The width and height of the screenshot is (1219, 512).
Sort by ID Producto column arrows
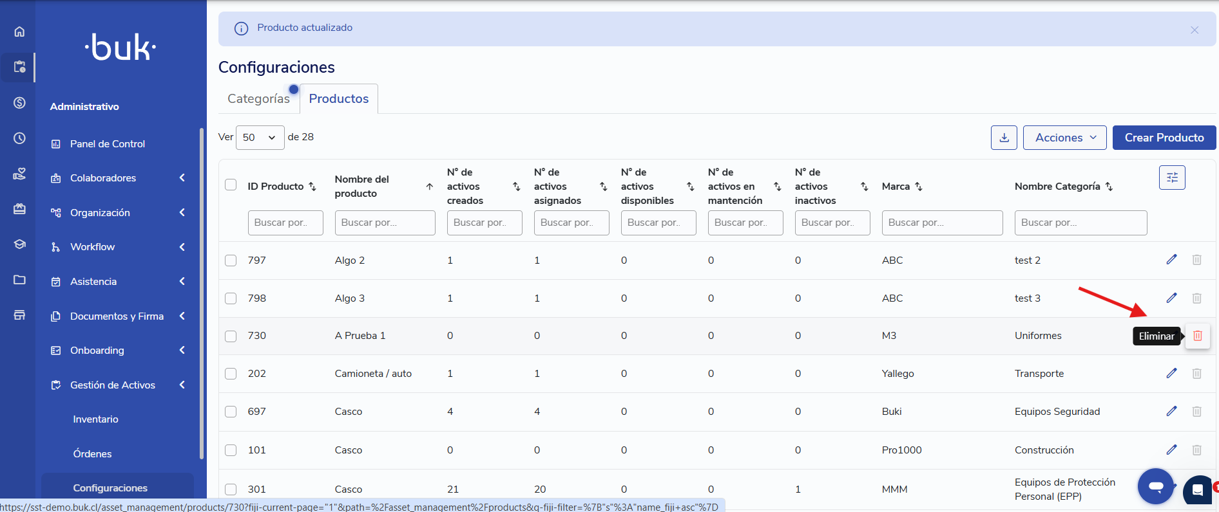tap(312, 187)
